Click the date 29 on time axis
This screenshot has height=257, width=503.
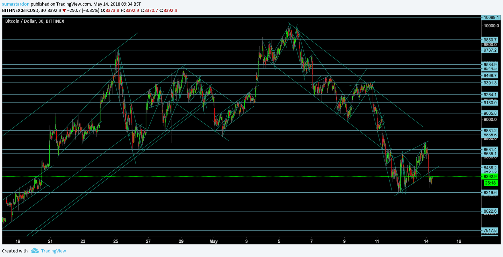click(x=181, y=241)
